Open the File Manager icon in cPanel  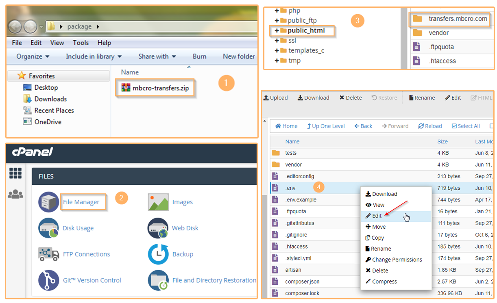tap(49, 202)
